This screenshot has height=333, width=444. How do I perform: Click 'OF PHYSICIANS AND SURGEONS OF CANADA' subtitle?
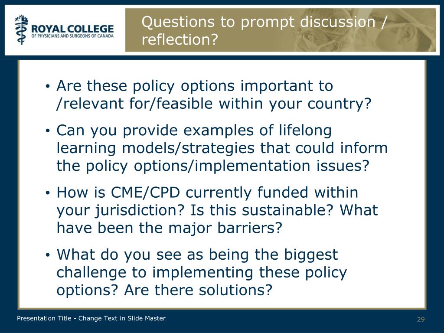pyautogui.click(x=72, y=36)
